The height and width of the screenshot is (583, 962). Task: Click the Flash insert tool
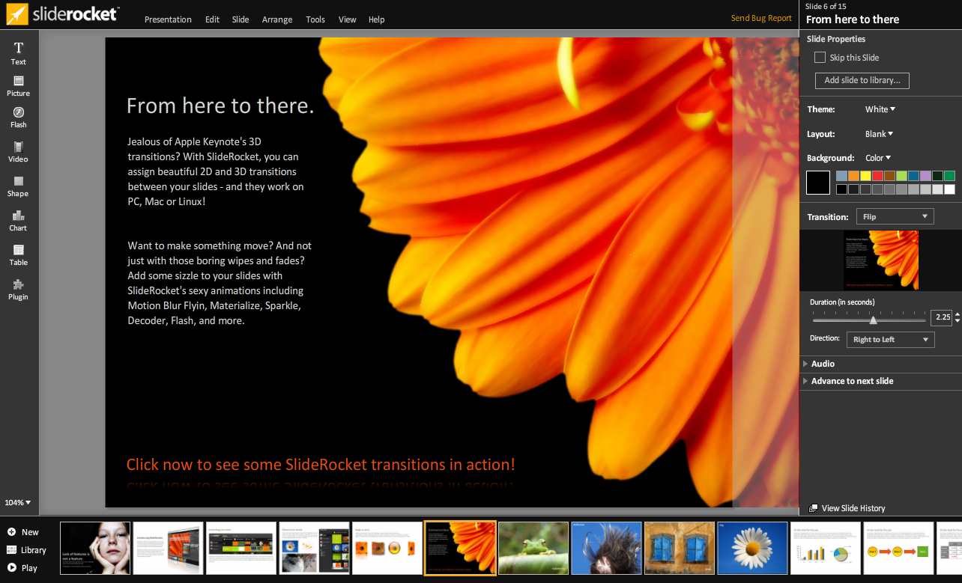(x=19, y=117)
